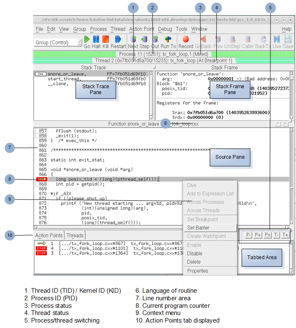Click the P+ next process button
The width and height of the screenshot is (296, 328).
point(258,235)
